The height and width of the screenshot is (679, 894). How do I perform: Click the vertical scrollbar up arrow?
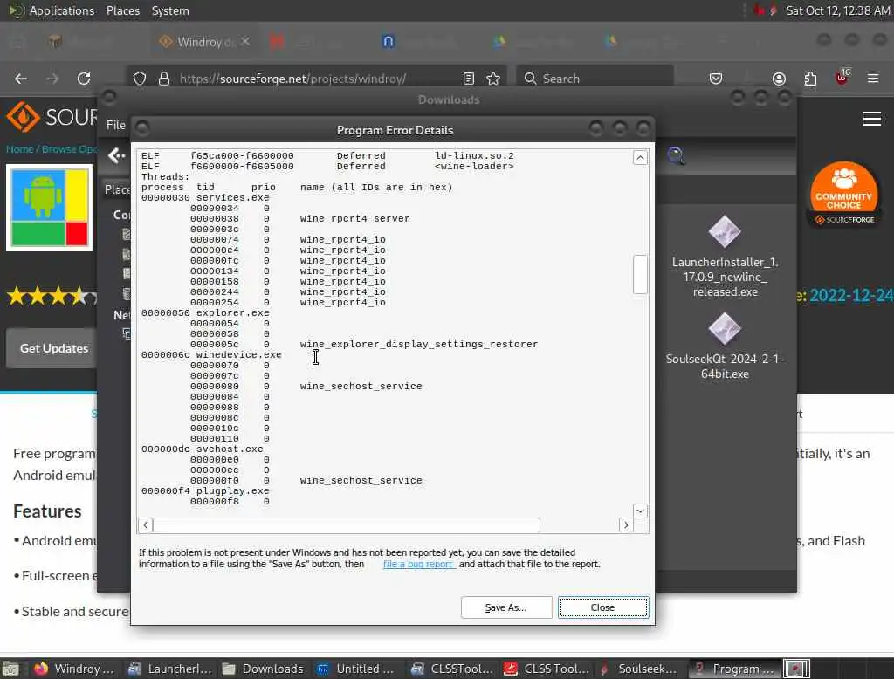point(640,158)
